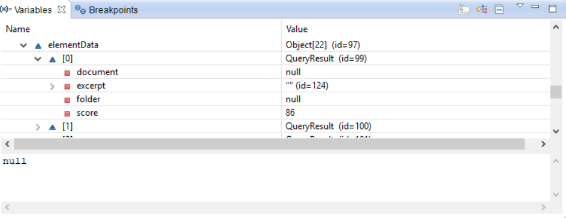Click the red square icon beside excerpt
Image resolution: width=566 pixels, height=218 pixels.
tap(67, 87)
